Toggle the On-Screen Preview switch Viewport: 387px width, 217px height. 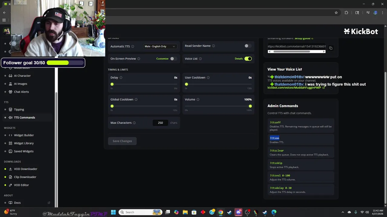(173, 59)
